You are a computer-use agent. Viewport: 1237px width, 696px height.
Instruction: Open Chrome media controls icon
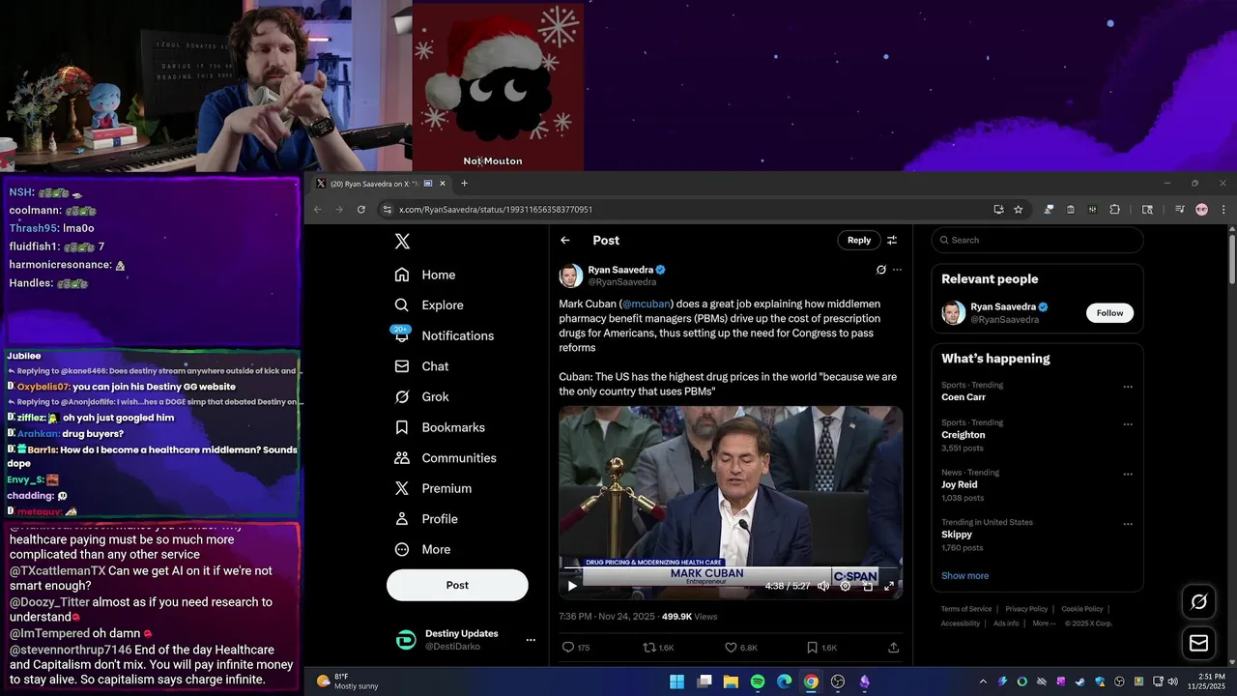1179,210
